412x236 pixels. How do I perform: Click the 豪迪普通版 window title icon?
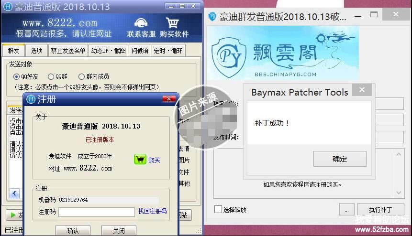coord(8,6)
